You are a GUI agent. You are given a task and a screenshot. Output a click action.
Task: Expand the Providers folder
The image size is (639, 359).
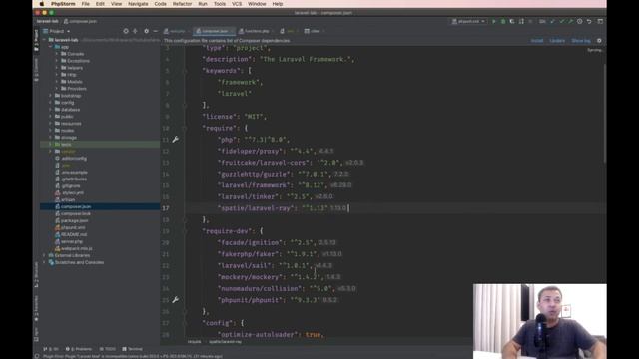(x=57, y=89)
